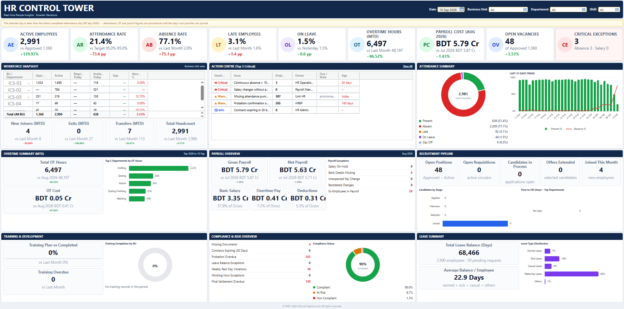This screenshot has height=309, width=624.
Task: Click the Maternity Leave bar
Action: point(572,274)
